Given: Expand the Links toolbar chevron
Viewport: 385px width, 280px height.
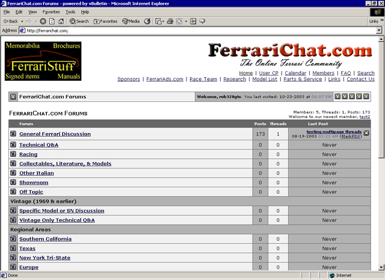Looking at the screenshot, I should [x=382, y=20].
